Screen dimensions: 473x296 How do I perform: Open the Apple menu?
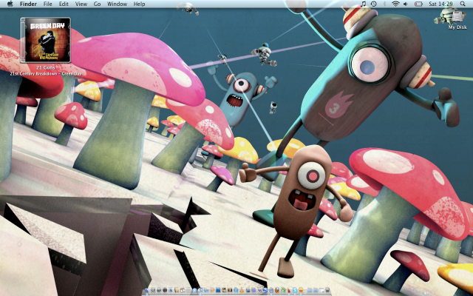8,4
